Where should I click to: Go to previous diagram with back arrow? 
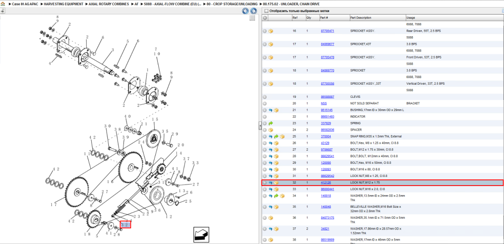coord(245,11)
